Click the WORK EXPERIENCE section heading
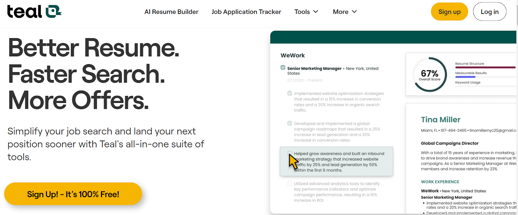This screenshot has height=215, width=518. [x=440, y=182]
